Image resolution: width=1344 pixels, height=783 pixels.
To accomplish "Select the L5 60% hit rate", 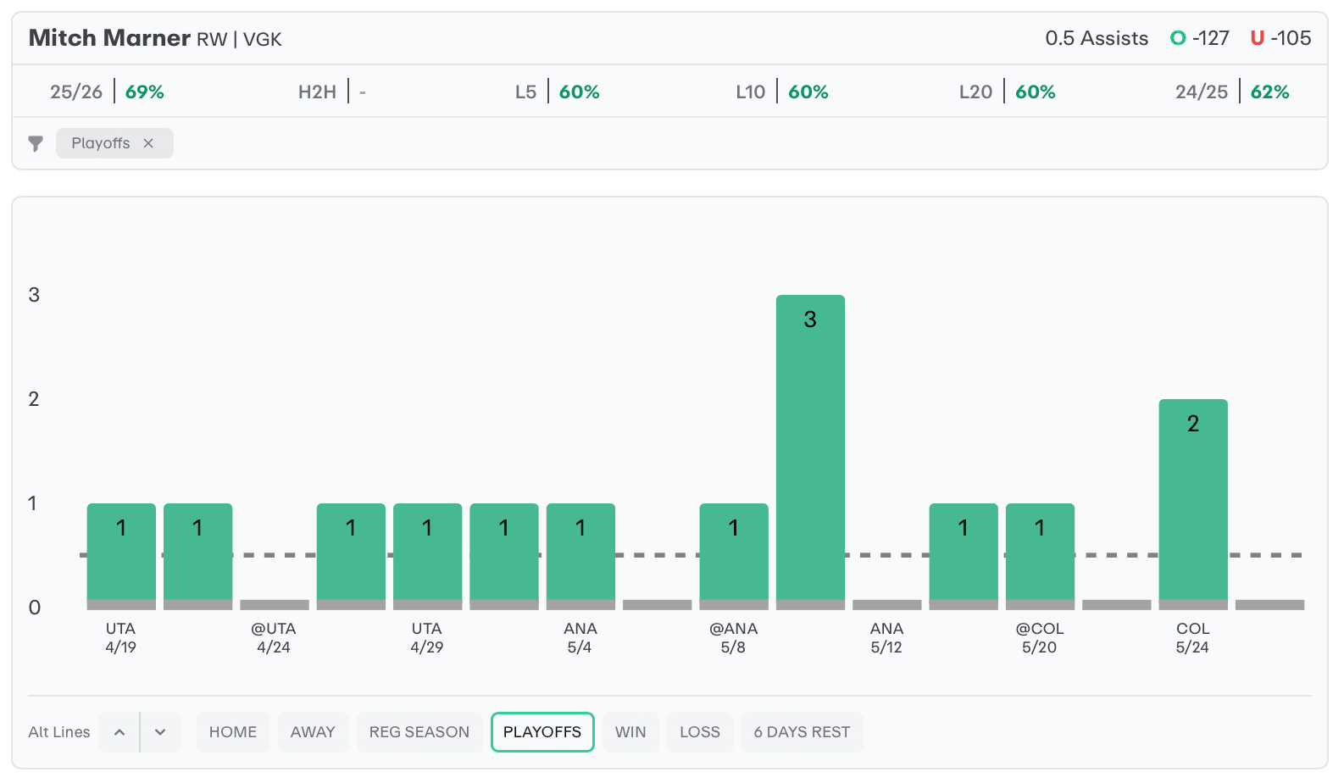I will click(x=558, y=92).
